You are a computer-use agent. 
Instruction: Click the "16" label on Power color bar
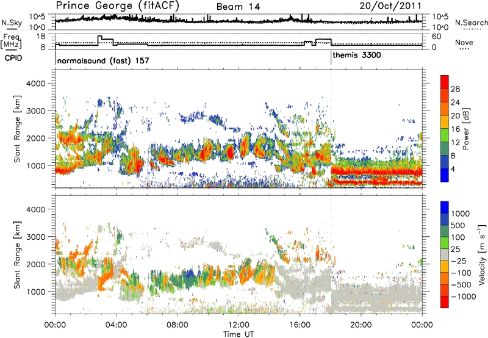(455, 129)
